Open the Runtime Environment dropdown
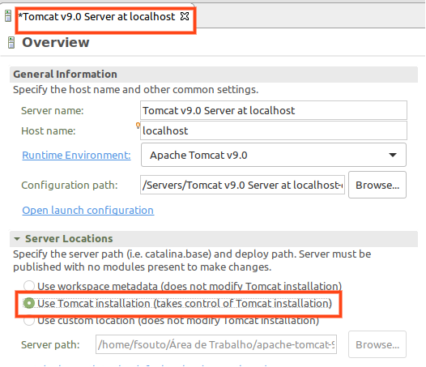This screenshot has height=367, width=426. [x=274, y=155]
